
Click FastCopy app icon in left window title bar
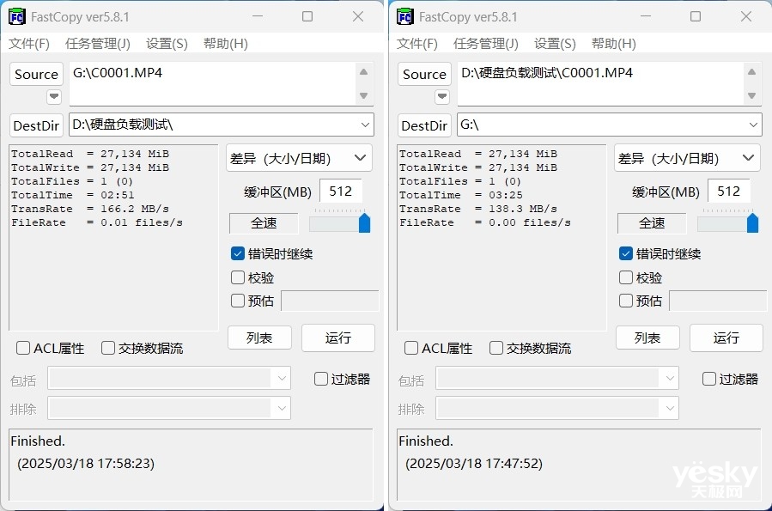click(16, 16)
